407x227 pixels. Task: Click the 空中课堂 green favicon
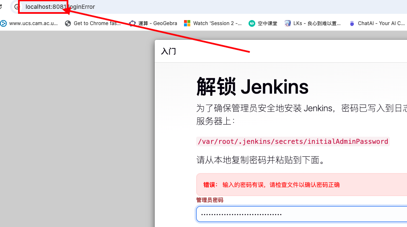[252, 23]
